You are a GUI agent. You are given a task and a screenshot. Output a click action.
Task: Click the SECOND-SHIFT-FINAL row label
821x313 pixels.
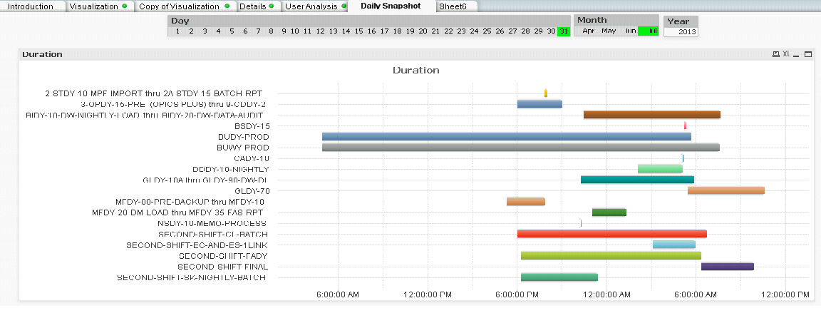222,267
